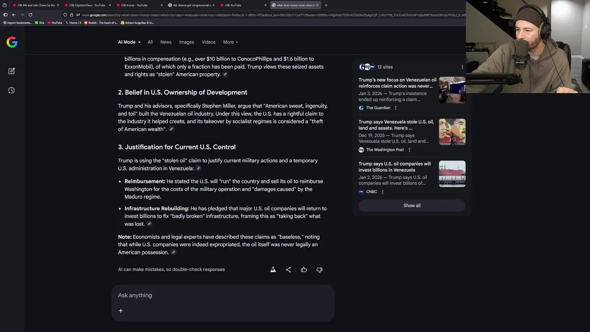590x332 pixels.
Task: Switch to ClipsVonClaus YouTube tab
Action: [87, 5]
